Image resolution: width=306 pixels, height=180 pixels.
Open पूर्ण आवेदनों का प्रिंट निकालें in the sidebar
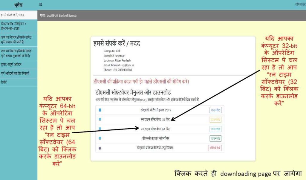(x=15, y=73)
